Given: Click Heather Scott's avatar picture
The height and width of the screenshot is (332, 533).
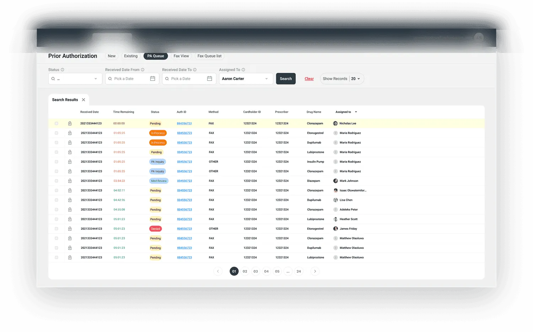Looking at the screenshot, I should pos(335,219).
